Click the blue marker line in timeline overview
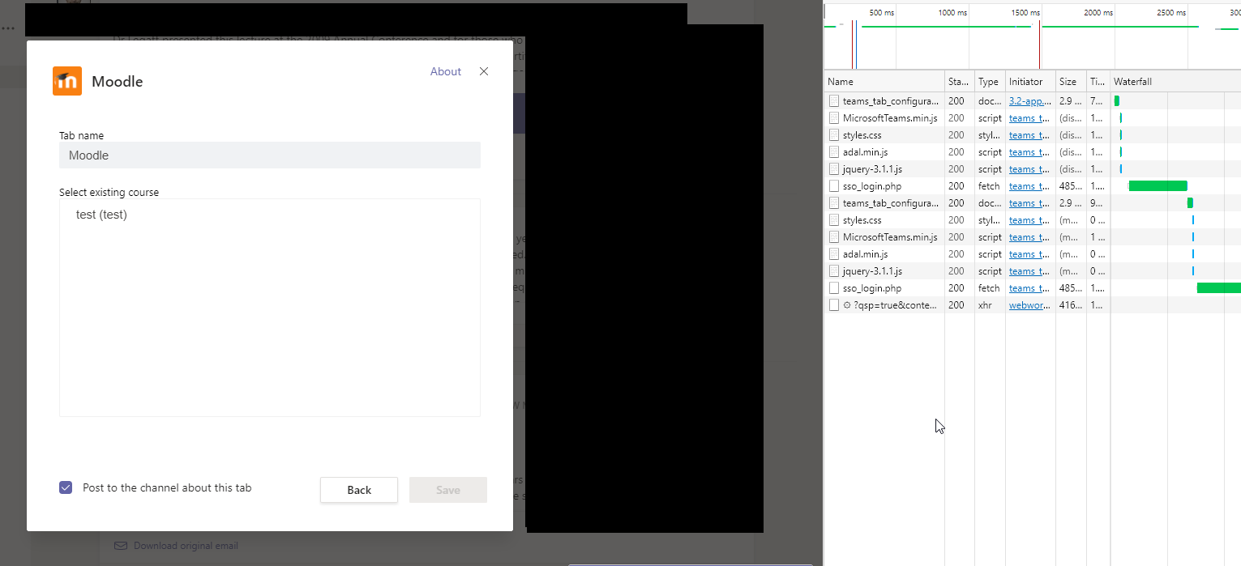Image resolution: width=1241 pixels, height=566 pixels. [x=854, y=45]
